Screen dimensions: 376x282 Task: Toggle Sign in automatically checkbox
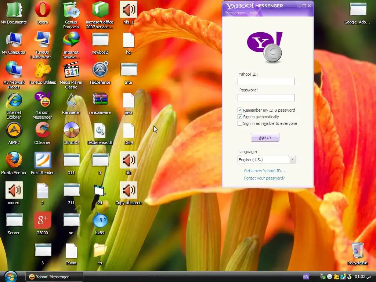pos(240,117)
